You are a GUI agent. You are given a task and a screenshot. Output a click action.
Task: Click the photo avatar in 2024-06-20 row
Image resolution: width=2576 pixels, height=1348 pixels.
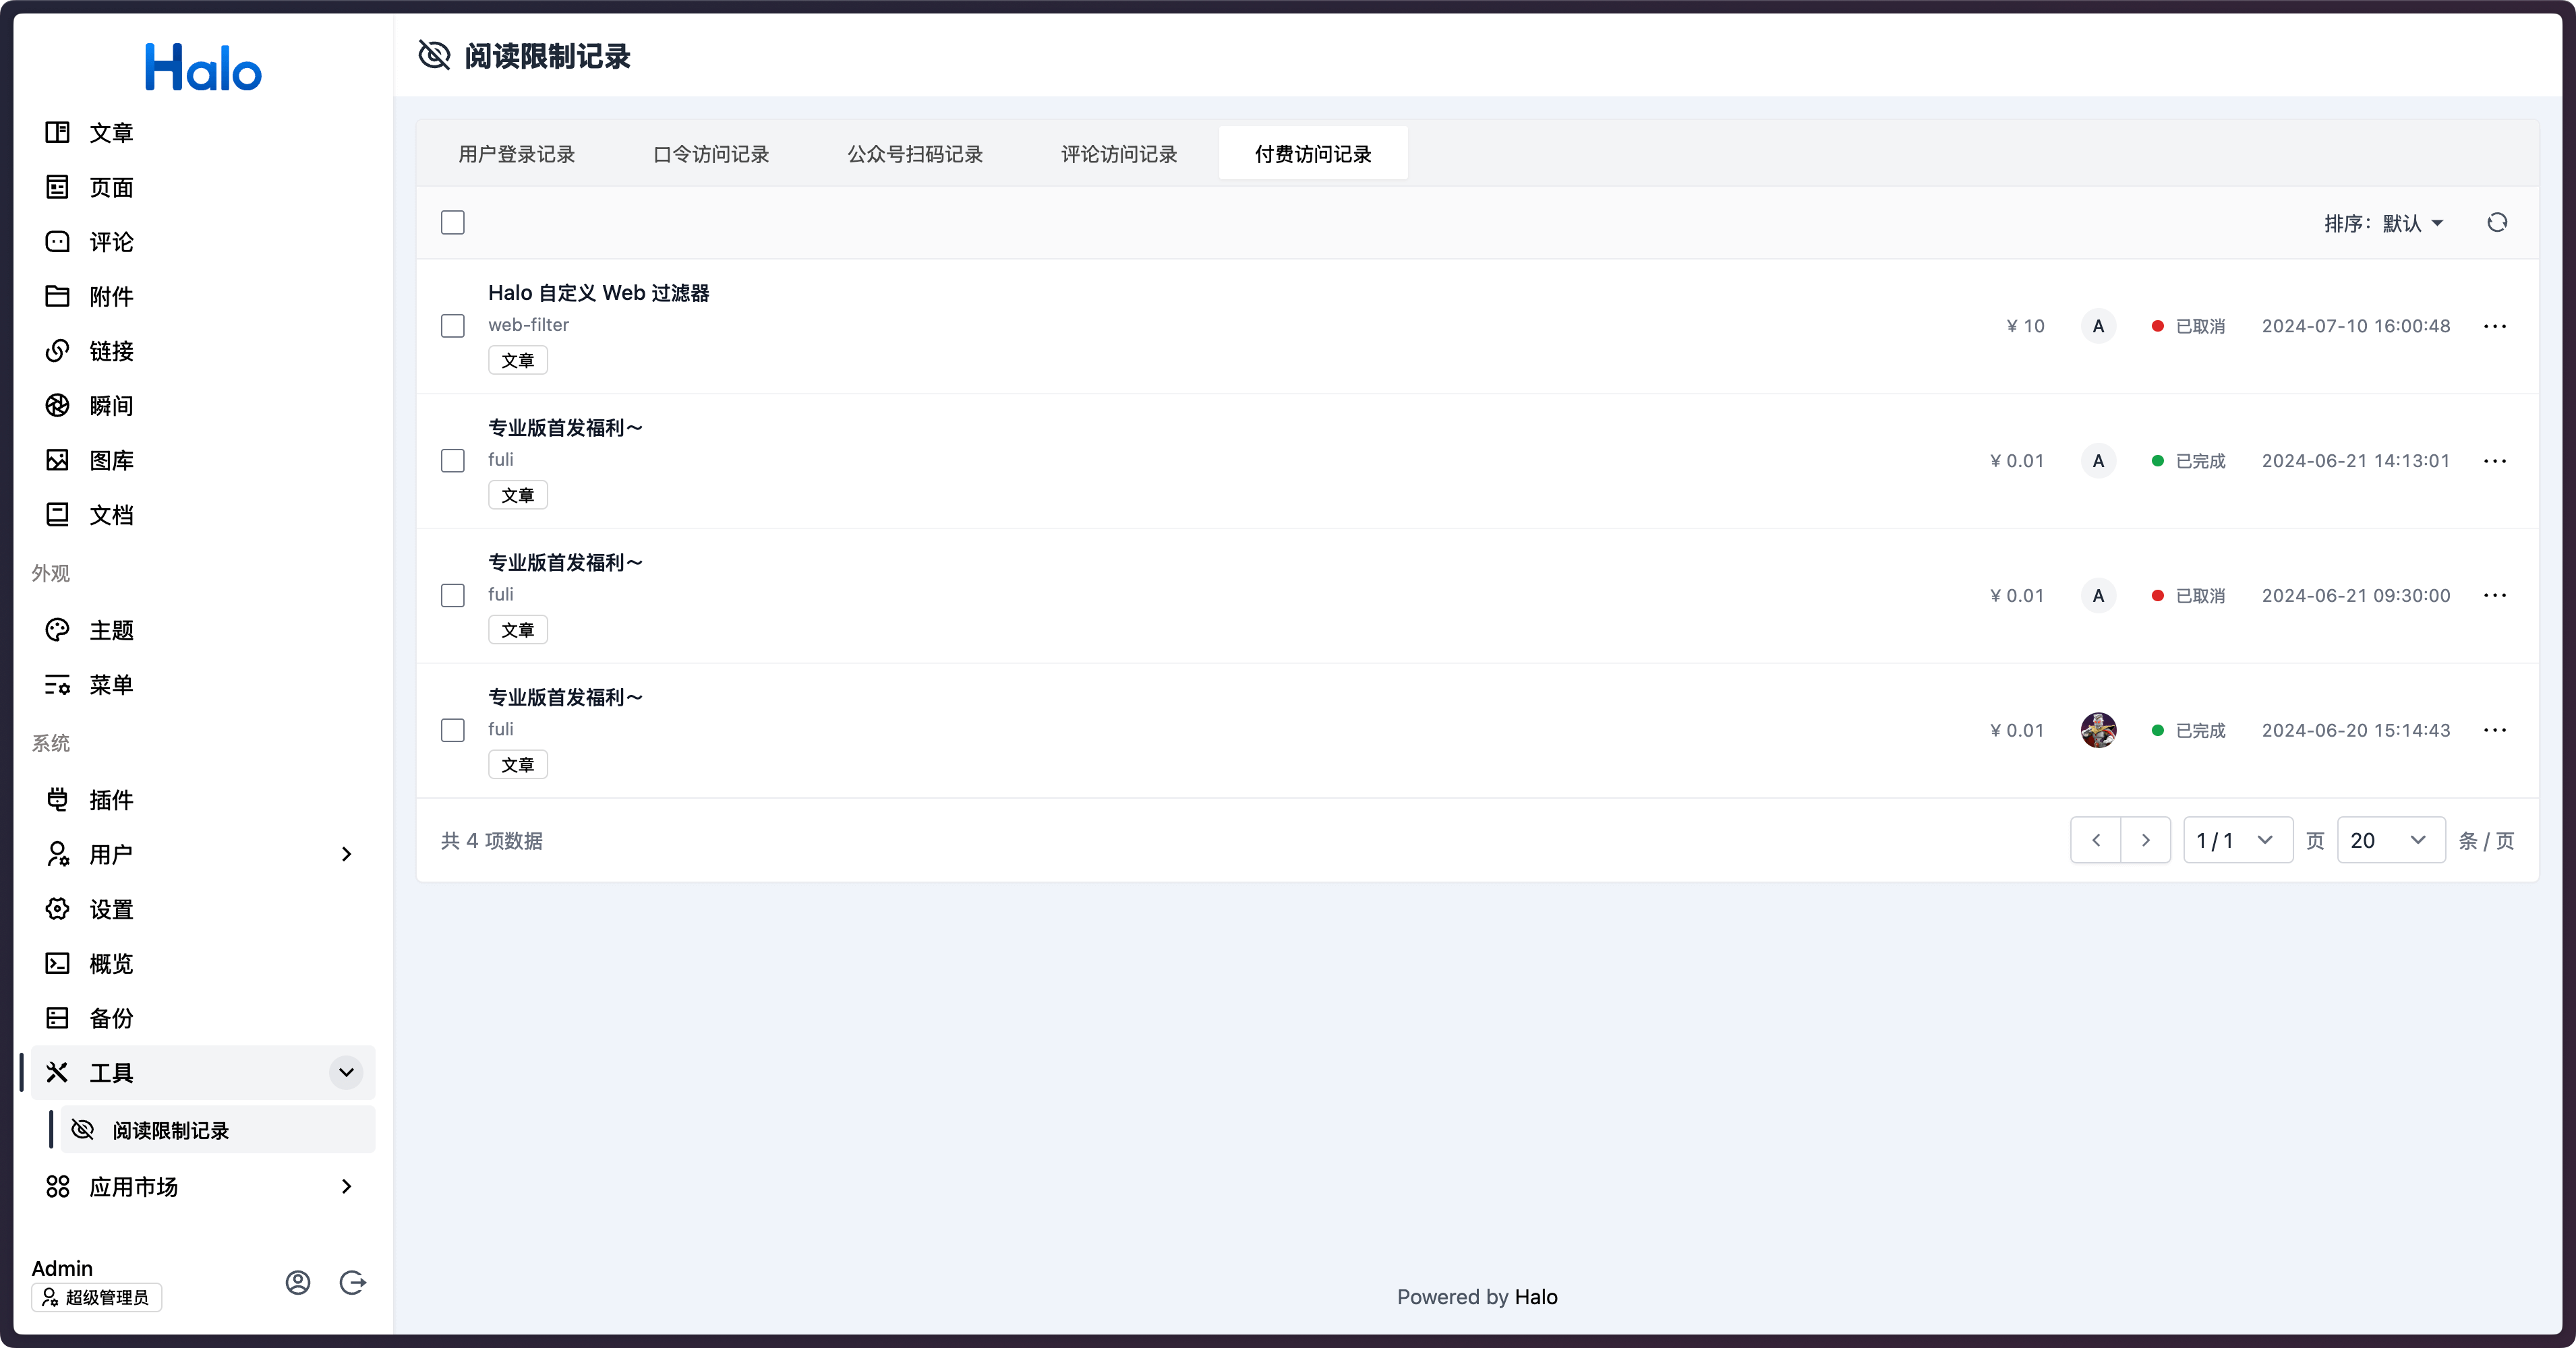point(2098,731)
